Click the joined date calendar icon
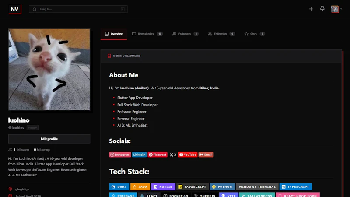 point(10,196)
